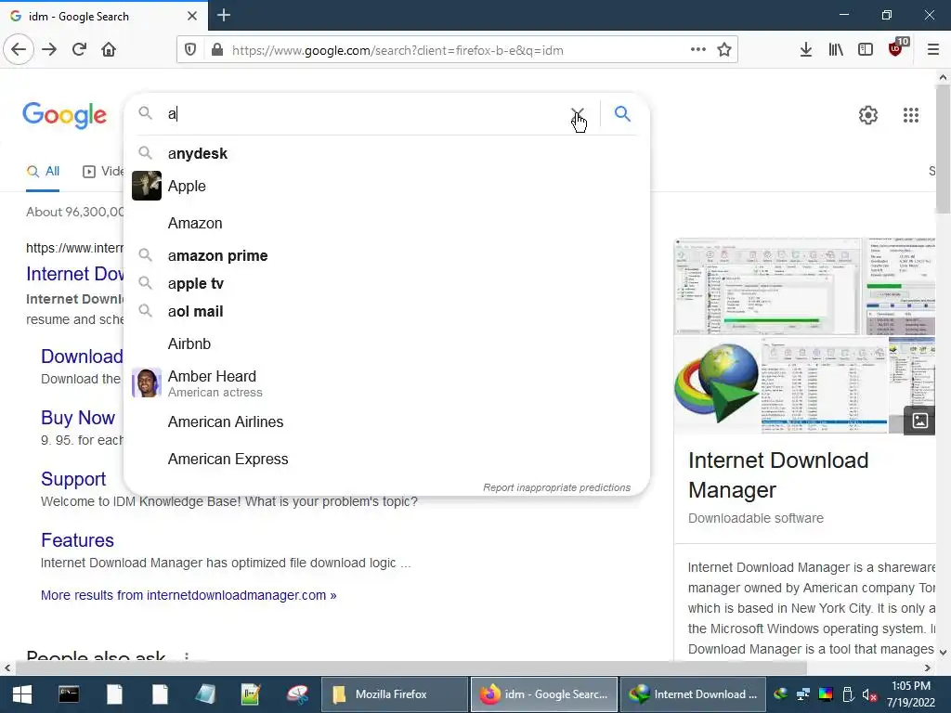
Task: Bookmark this page with the star
Action: (724, 50)
